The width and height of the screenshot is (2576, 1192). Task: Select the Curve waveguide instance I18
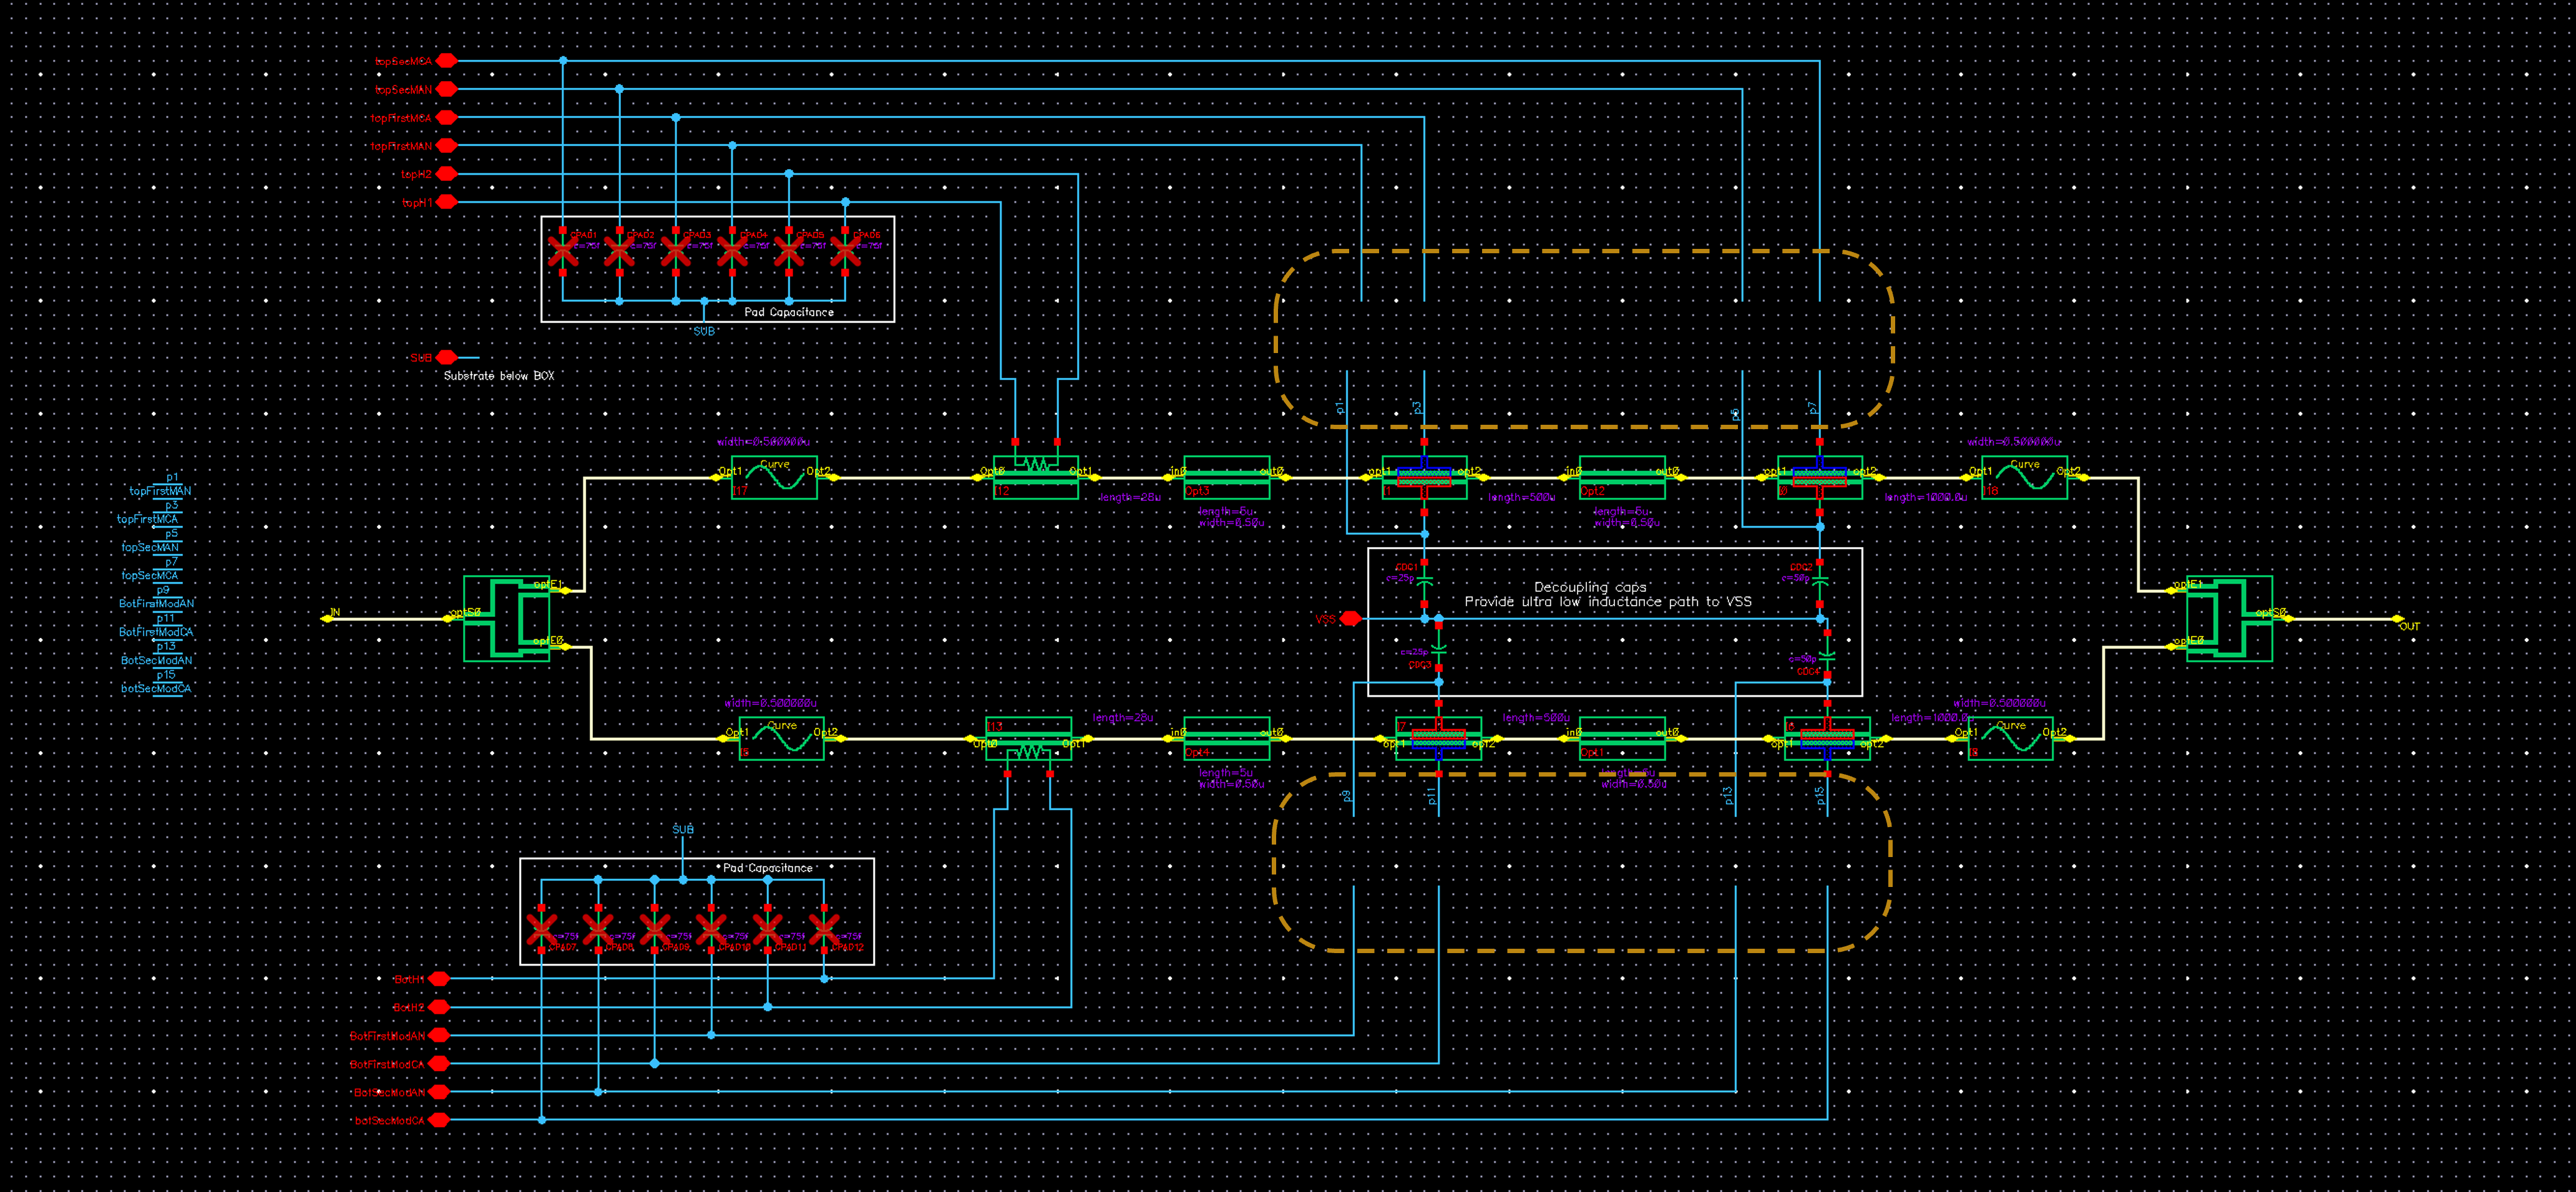2024,478
